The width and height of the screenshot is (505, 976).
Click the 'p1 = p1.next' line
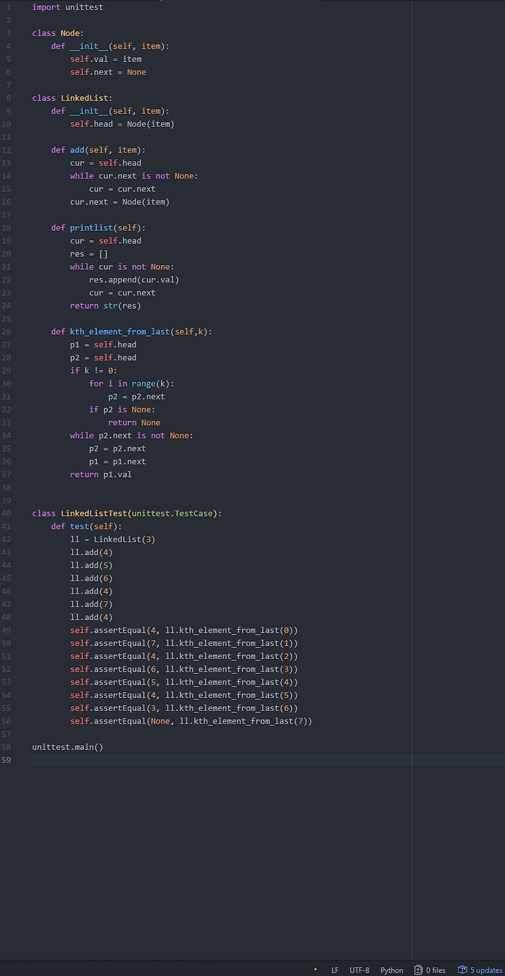coord(117,461)
